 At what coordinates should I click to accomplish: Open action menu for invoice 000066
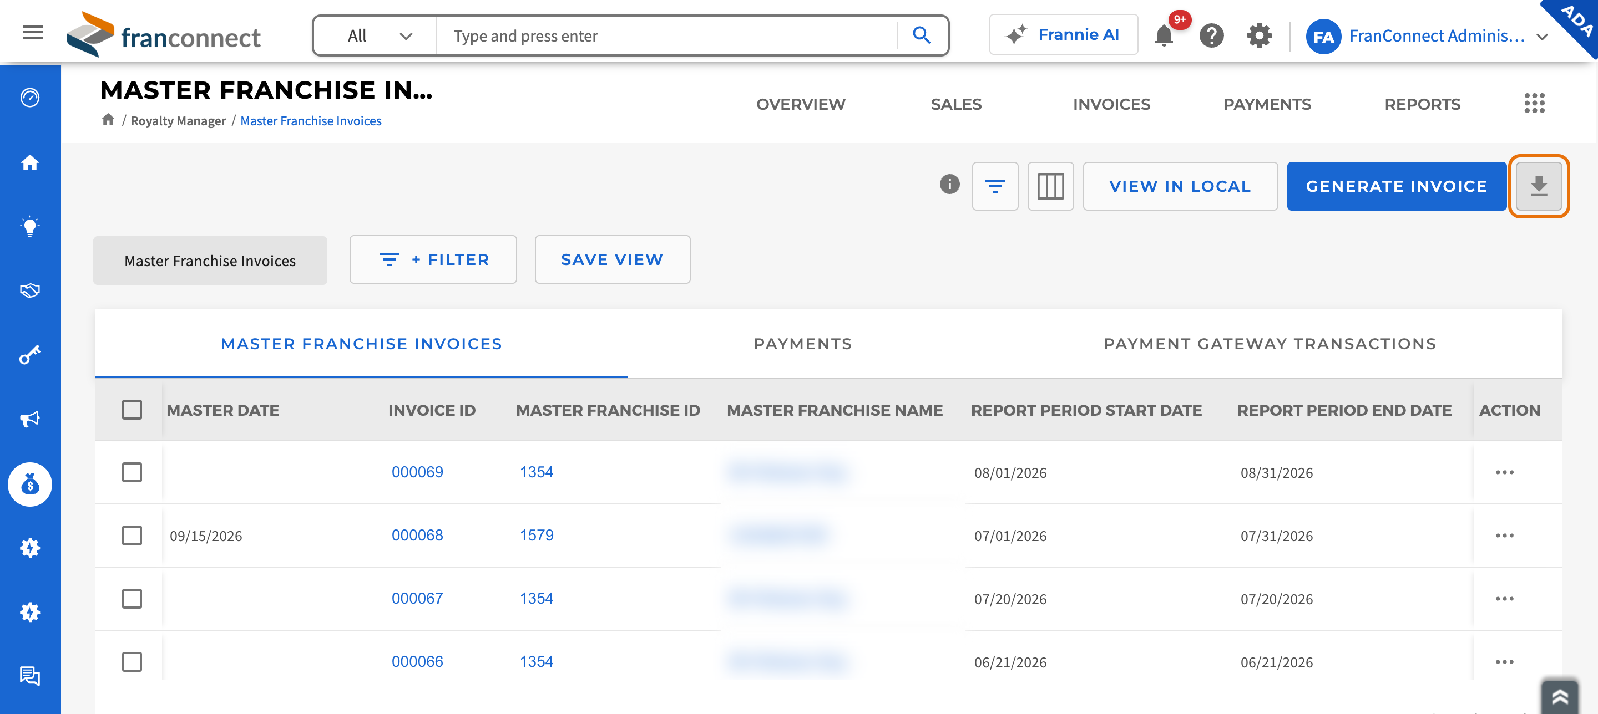pyautogui.click(x=1504, y=662)
